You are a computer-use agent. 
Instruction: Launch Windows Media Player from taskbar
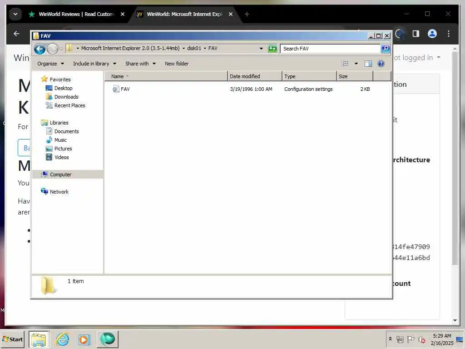[x=84, y=339]
